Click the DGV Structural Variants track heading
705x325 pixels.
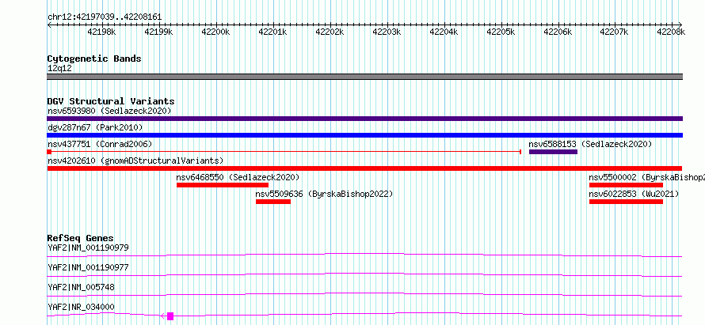(x=111, y=101)
